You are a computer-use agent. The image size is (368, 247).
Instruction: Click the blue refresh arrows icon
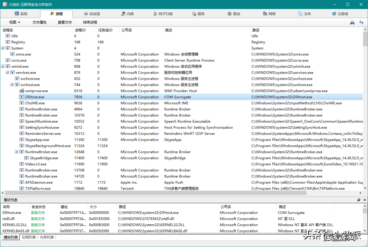coord(361,23)
